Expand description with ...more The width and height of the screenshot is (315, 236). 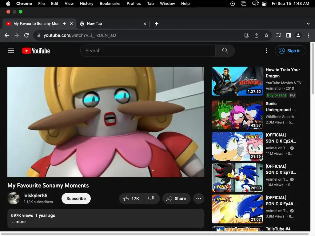tap(19, 222)
